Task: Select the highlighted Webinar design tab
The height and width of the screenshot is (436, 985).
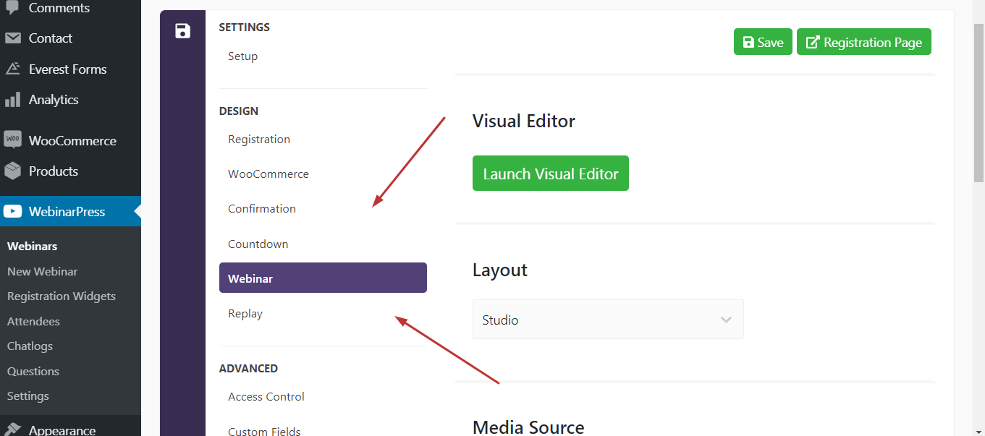Action: tap(323, 278)
